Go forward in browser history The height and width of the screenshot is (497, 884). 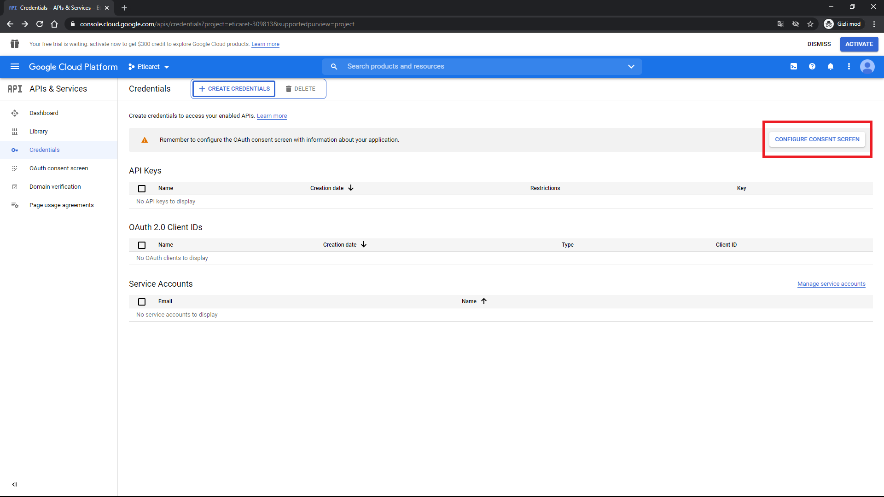[25, 24]
